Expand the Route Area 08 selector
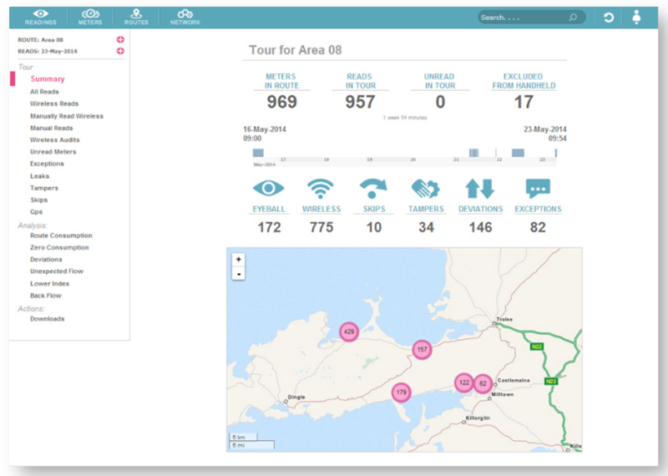The image size is (668, 476). [x=120, y=39]
